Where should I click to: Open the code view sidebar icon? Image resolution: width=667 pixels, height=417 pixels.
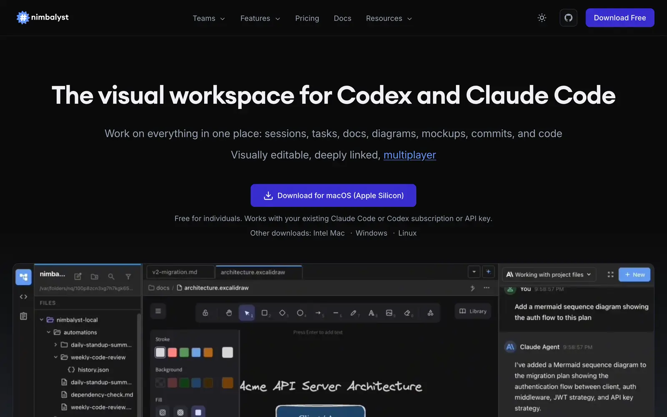click(23, 297)
